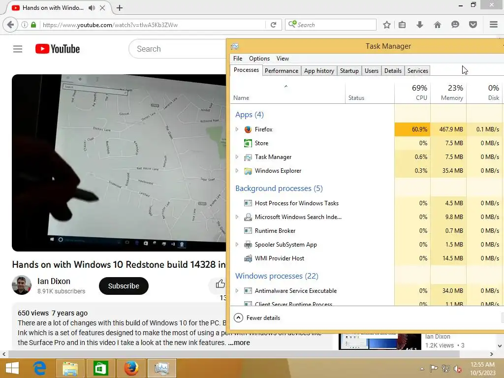Sort processes by the CPU column
This screenshot has height=378, width=504.
tap(412, 93)
